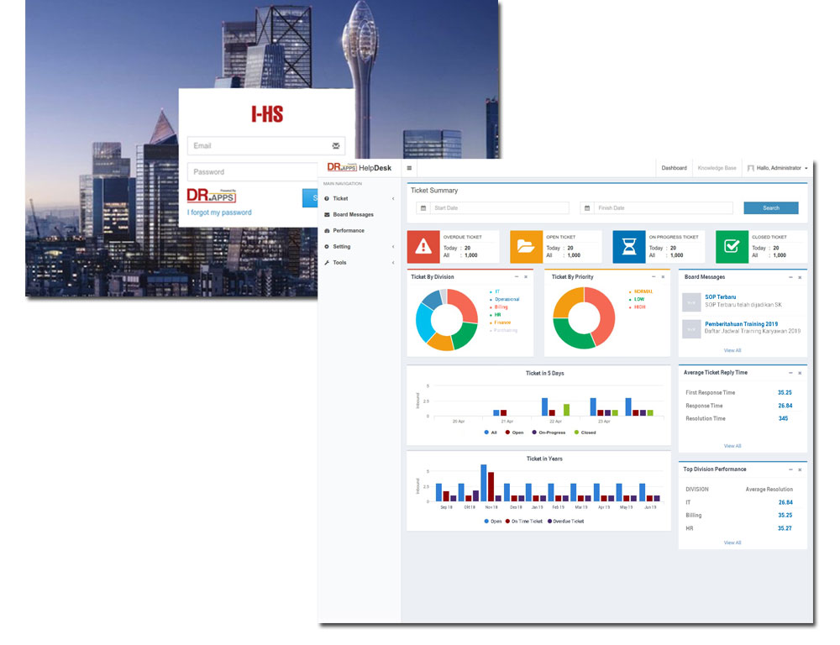
Task: Click the orange Open Ticket folder icon
Action: (x=526, y=247)
